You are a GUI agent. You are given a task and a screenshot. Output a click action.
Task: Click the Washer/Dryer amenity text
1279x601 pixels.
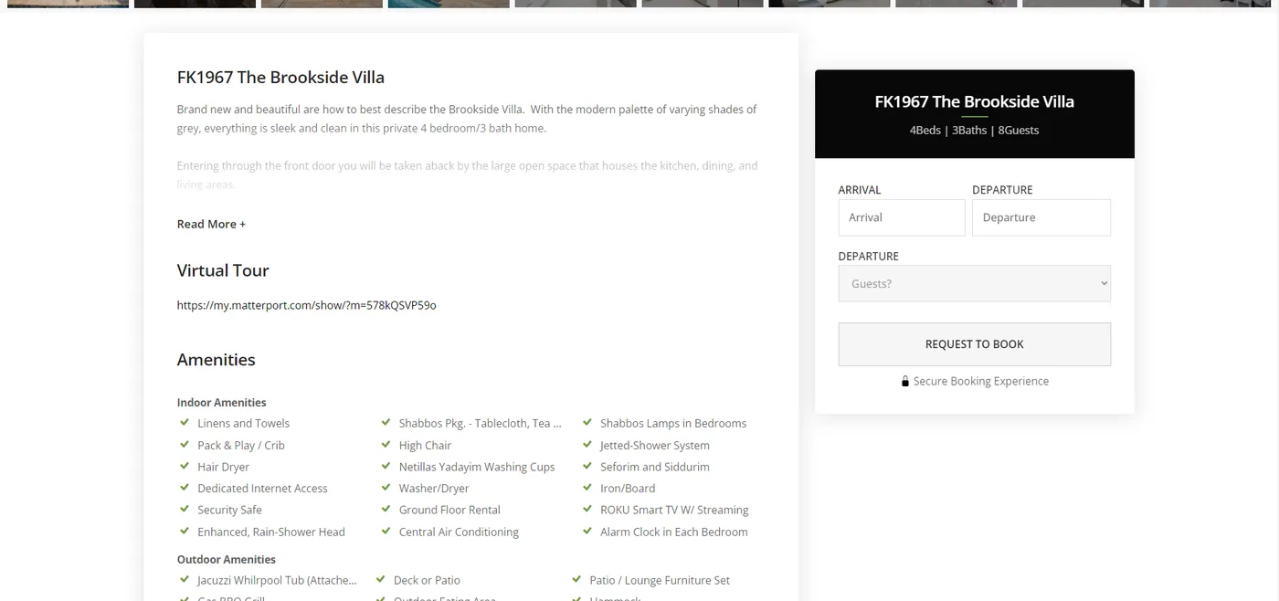(x=434, y=489)
